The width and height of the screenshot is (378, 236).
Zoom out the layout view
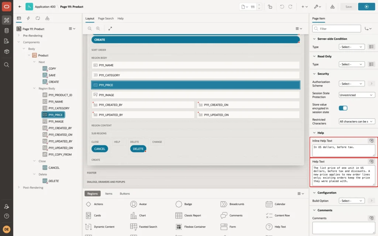click(90, 28)
